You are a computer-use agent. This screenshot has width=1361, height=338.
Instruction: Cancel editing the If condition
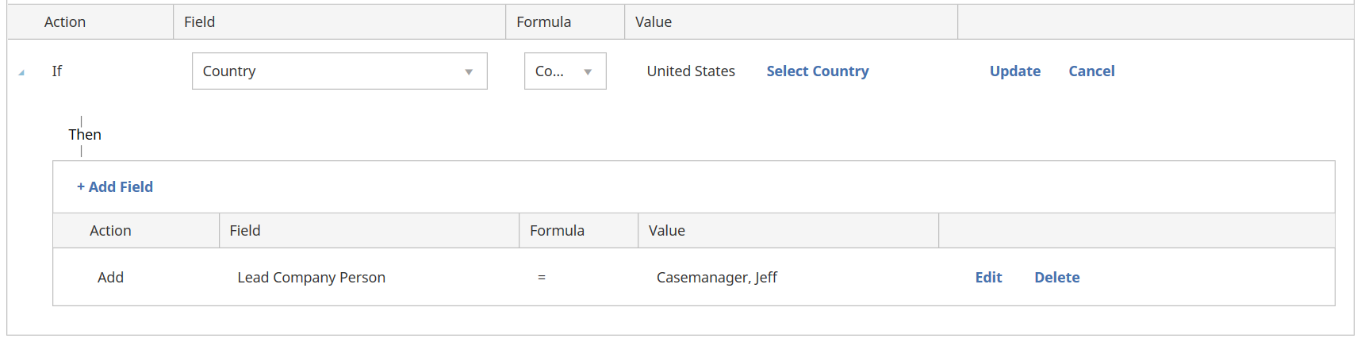tap(1091, 71)
